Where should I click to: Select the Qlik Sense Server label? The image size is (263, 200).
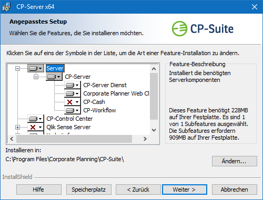(68, 127)
